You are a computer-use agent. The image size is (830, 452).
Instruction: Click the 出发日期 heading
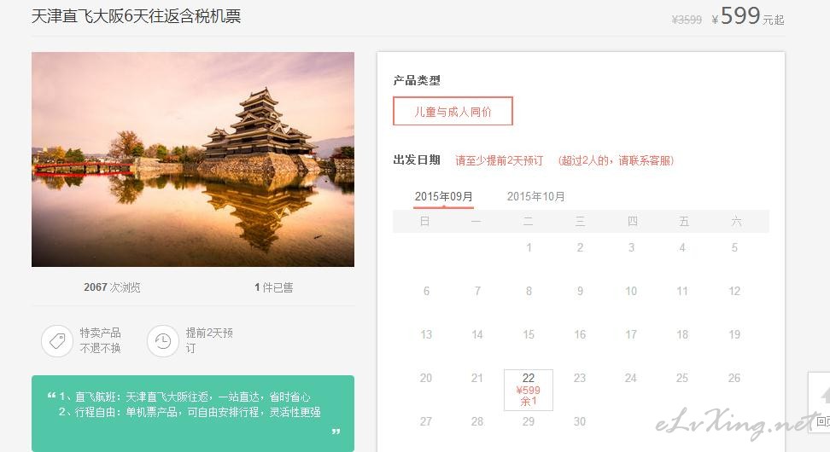tap(417, 160)
